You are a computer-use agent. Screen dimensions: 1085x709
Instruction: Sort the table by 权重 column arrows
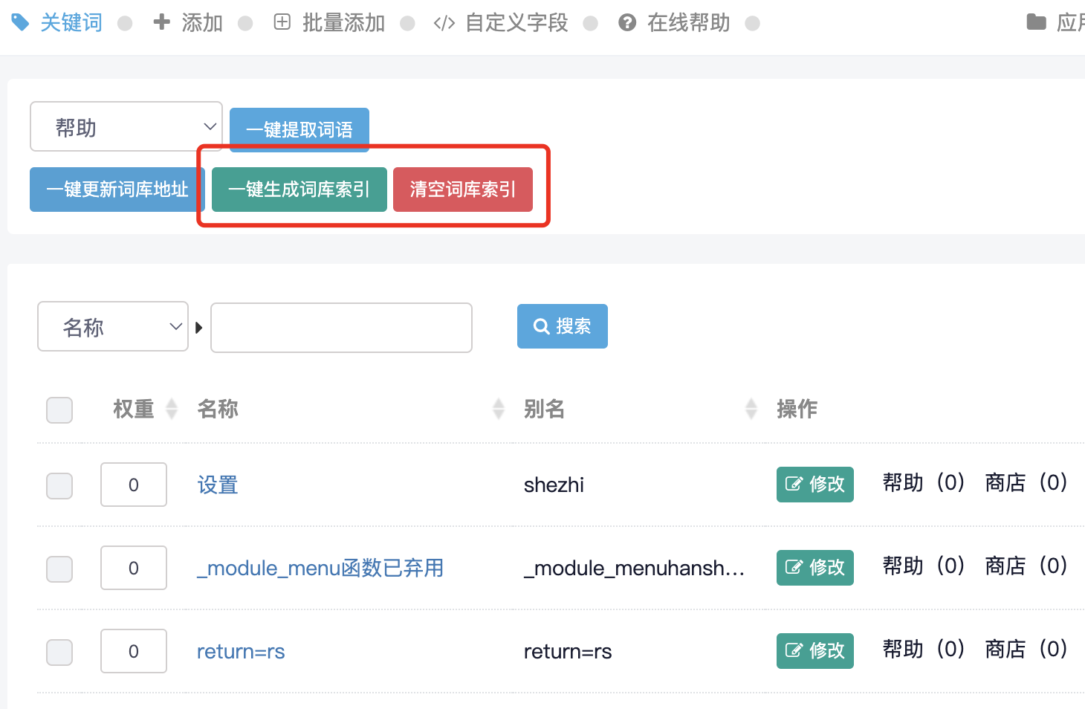pos(172,409)
